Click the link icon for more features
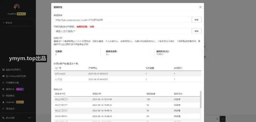256x122 pixels. 3,118
